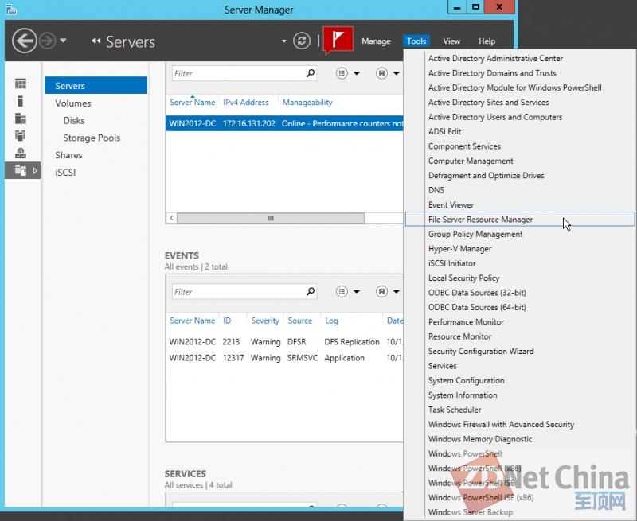
Task: Open Group Policy Management
Action: (475, 234)
